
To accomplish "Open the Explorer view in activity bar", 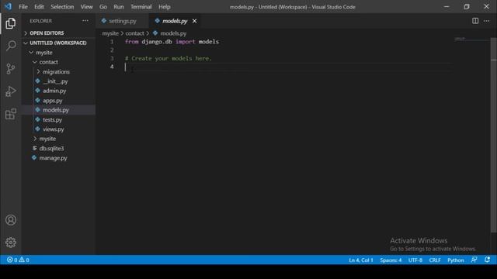I will [x=10, y=23].
